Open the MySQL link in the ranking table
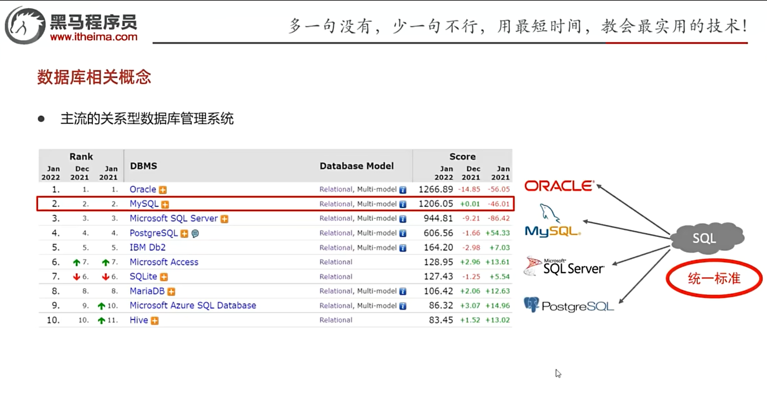767x413 pixels. (144, 204)
